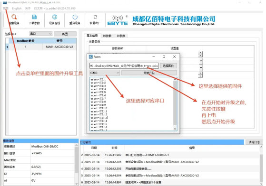Click the DI value 3*/NPN
This screenshot has height=186, width=266.
[x=36, y=174]
